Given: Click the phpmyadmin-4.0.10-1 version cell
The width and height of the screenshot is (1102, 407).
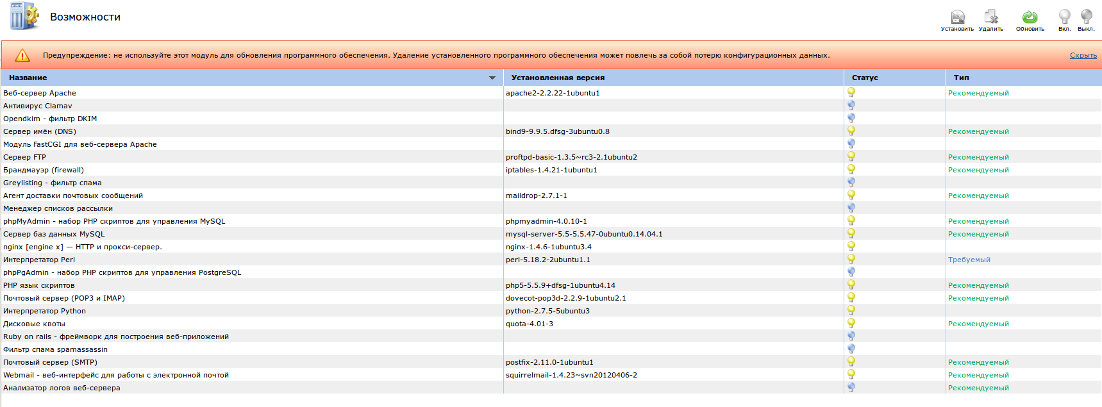Looking at the screenshot, I should (x=546, y=221).
